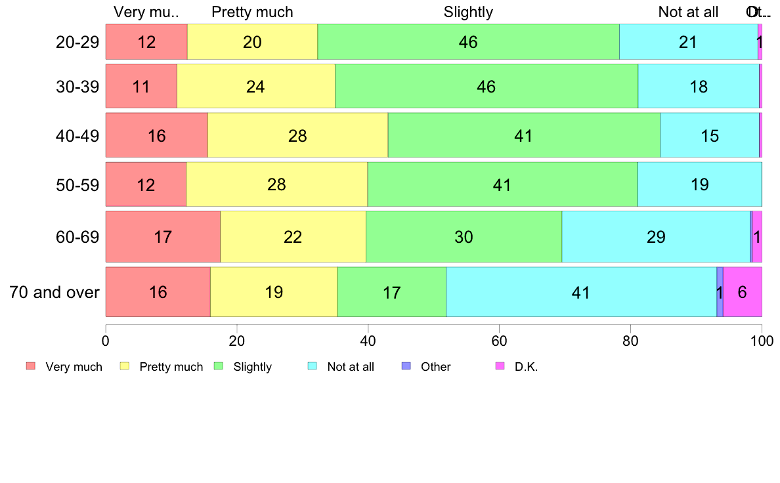Click the cyan 19 segment in the 50-59 bar
The image size is (780, 483).
(x=699, y=184)
